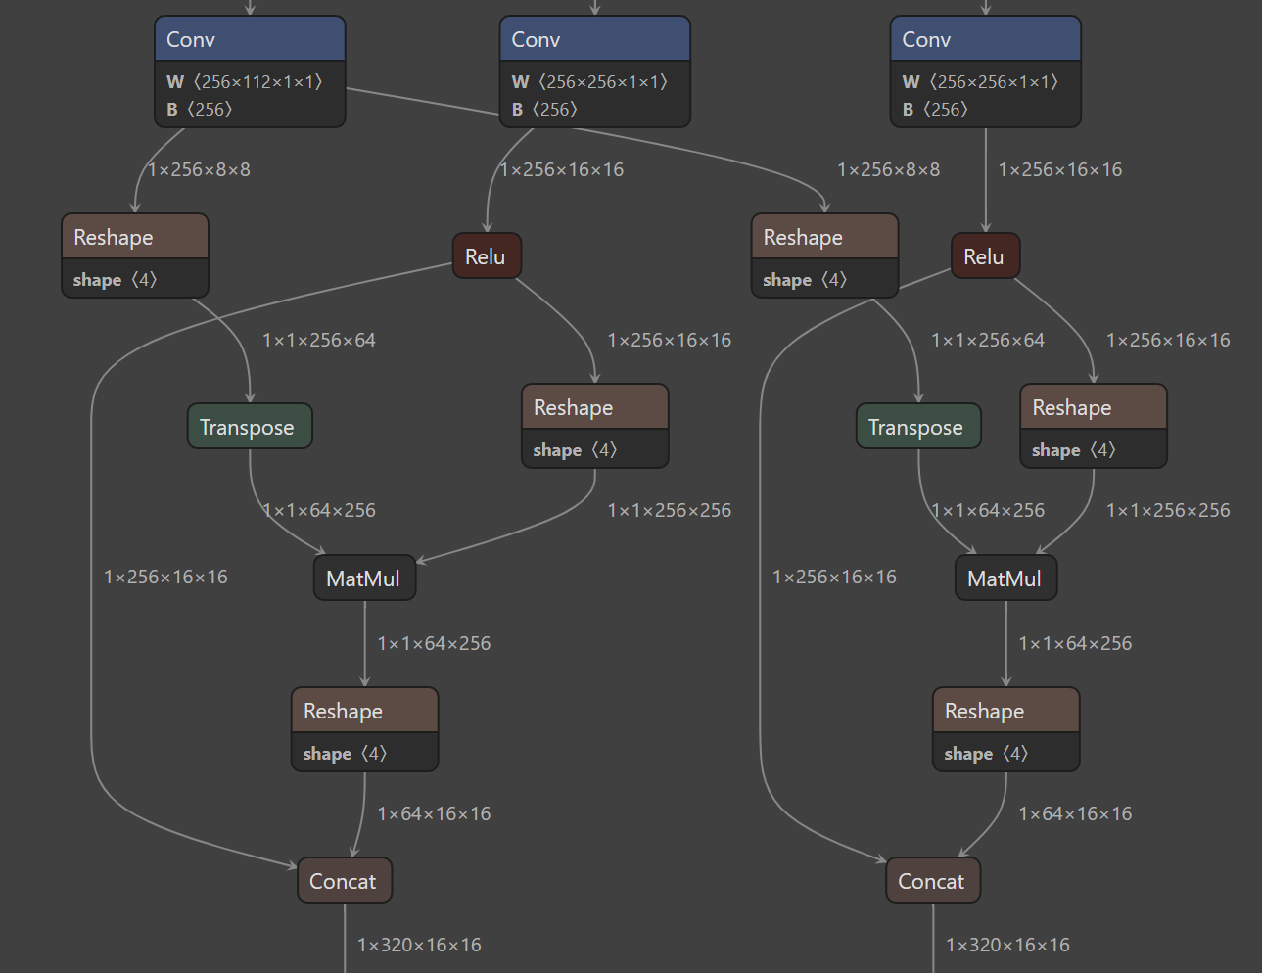Select the Reshape node just left of right Relu
Viewport: 1262px width, 973px height.
coord(823,238)
